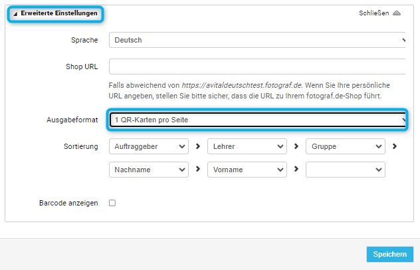Click the arrow after the Vorname dropdown
Image resolution: width=420 pixels, height=270 pixels.
(x=296, y=169)
